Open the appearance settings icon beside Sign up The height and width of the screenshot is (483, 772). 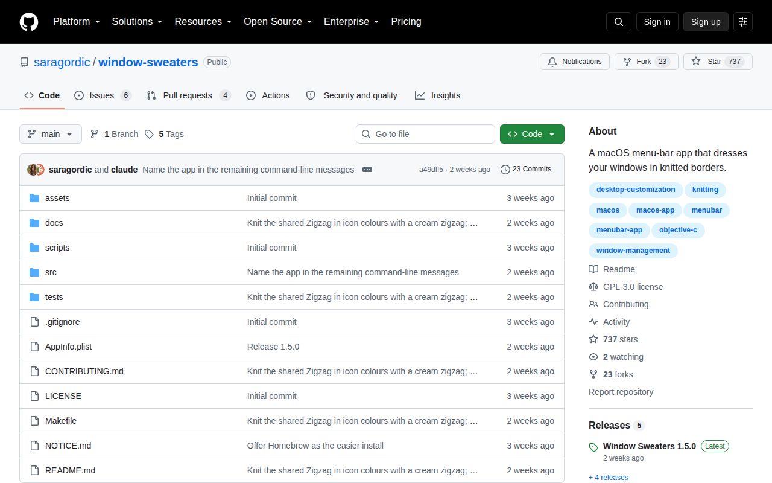click(743, 22)
